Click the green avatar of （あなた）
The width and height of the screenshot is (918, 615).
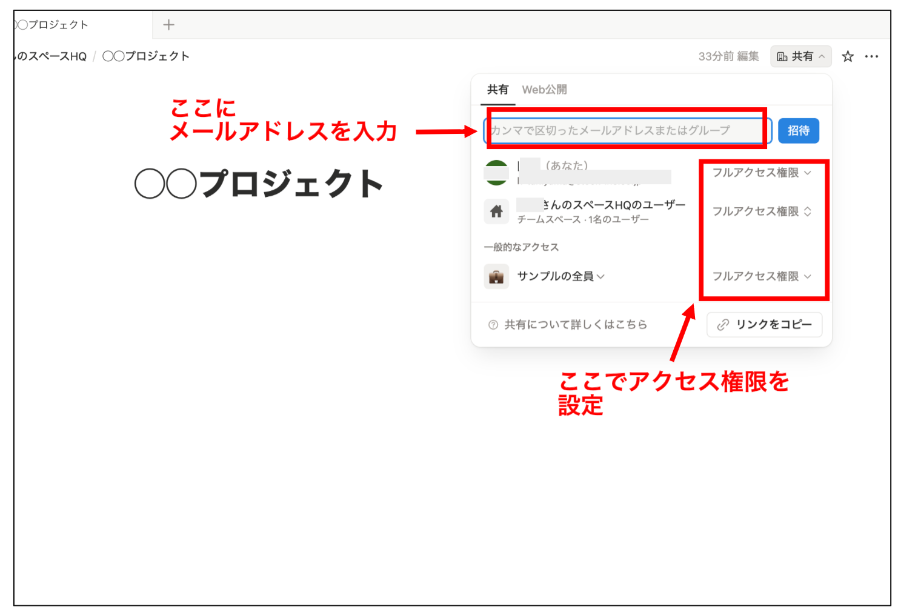click(x=496, y=173)
